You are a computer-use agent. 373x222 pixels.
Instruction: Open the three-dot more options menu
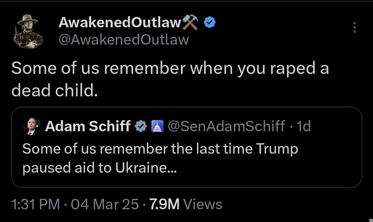[355, 27]
